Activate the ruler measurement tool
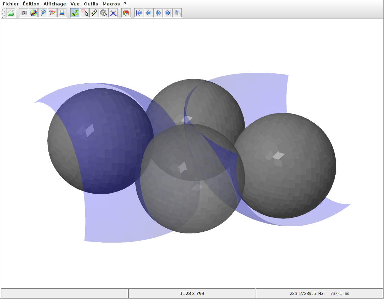Viewport: 384px width, 299px height. click(x=94, y=13)
